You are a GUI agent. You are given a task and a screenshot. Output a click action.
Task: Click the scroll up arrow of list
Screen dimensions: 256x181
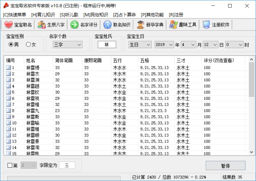251,59
